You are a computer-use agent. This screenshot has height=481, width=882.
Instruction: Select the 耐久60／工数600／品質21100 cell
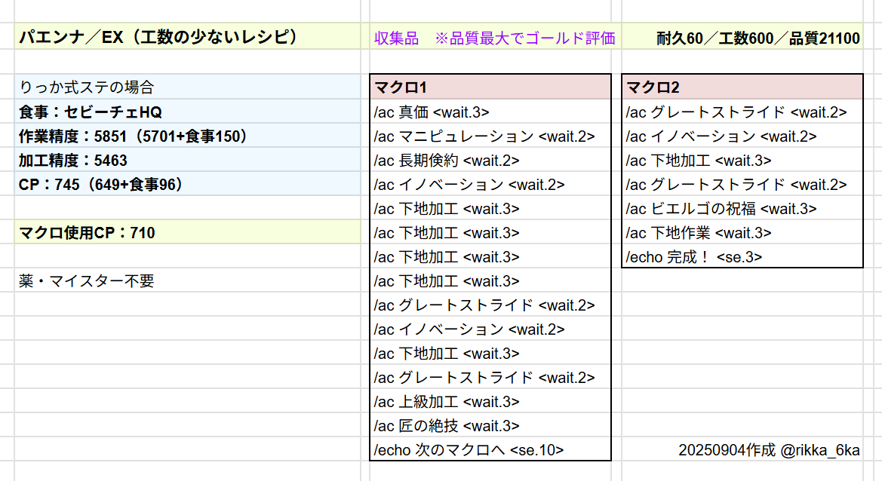click(x=758, y=38)
